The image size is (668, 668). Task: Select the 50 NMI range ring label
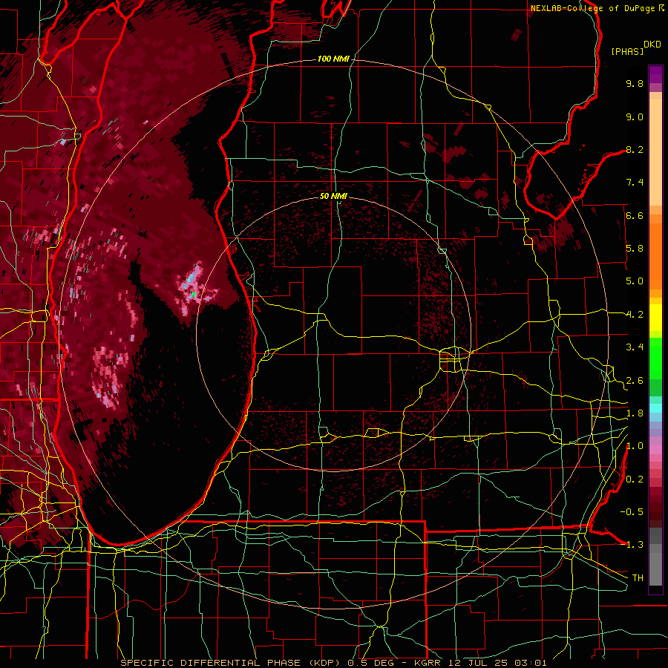coord(333,196)
